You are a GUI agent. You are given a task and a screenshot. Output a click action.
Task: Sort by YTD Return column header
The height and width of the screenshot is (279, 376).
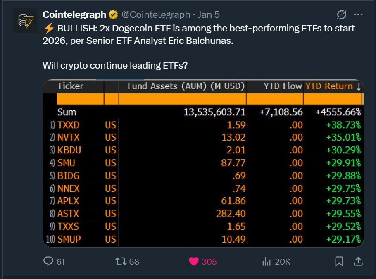tap(333, 86)
